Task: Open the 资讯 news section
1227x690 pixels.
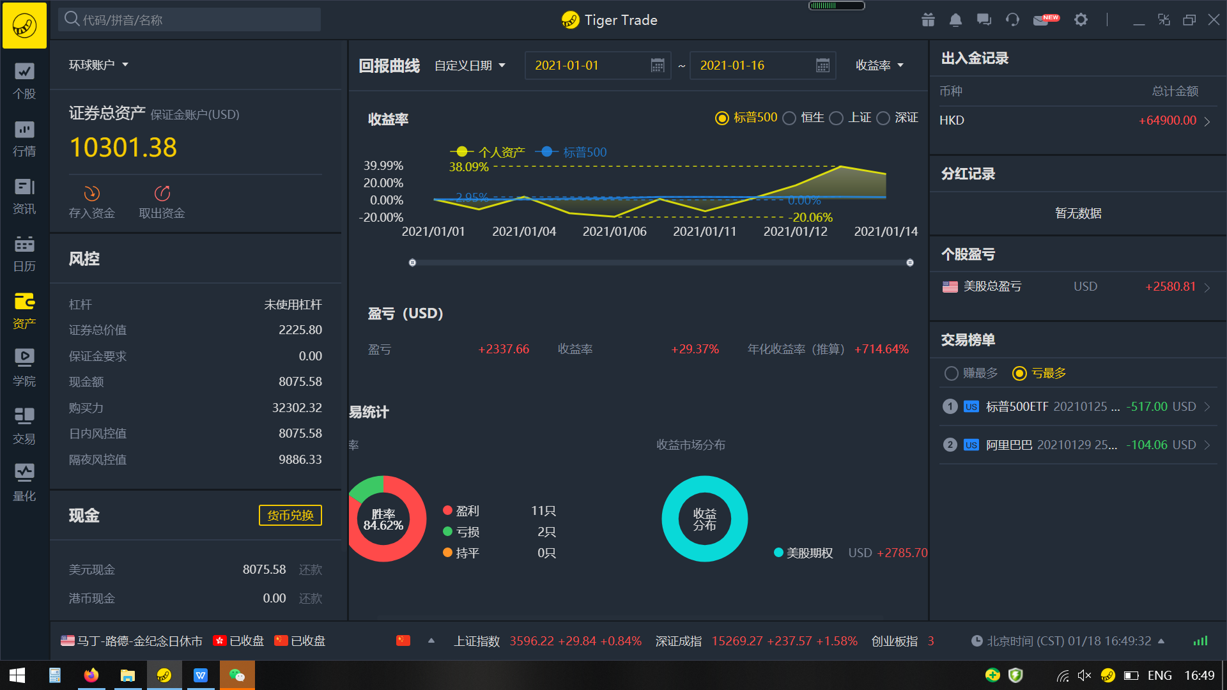Action: (24, 196)
